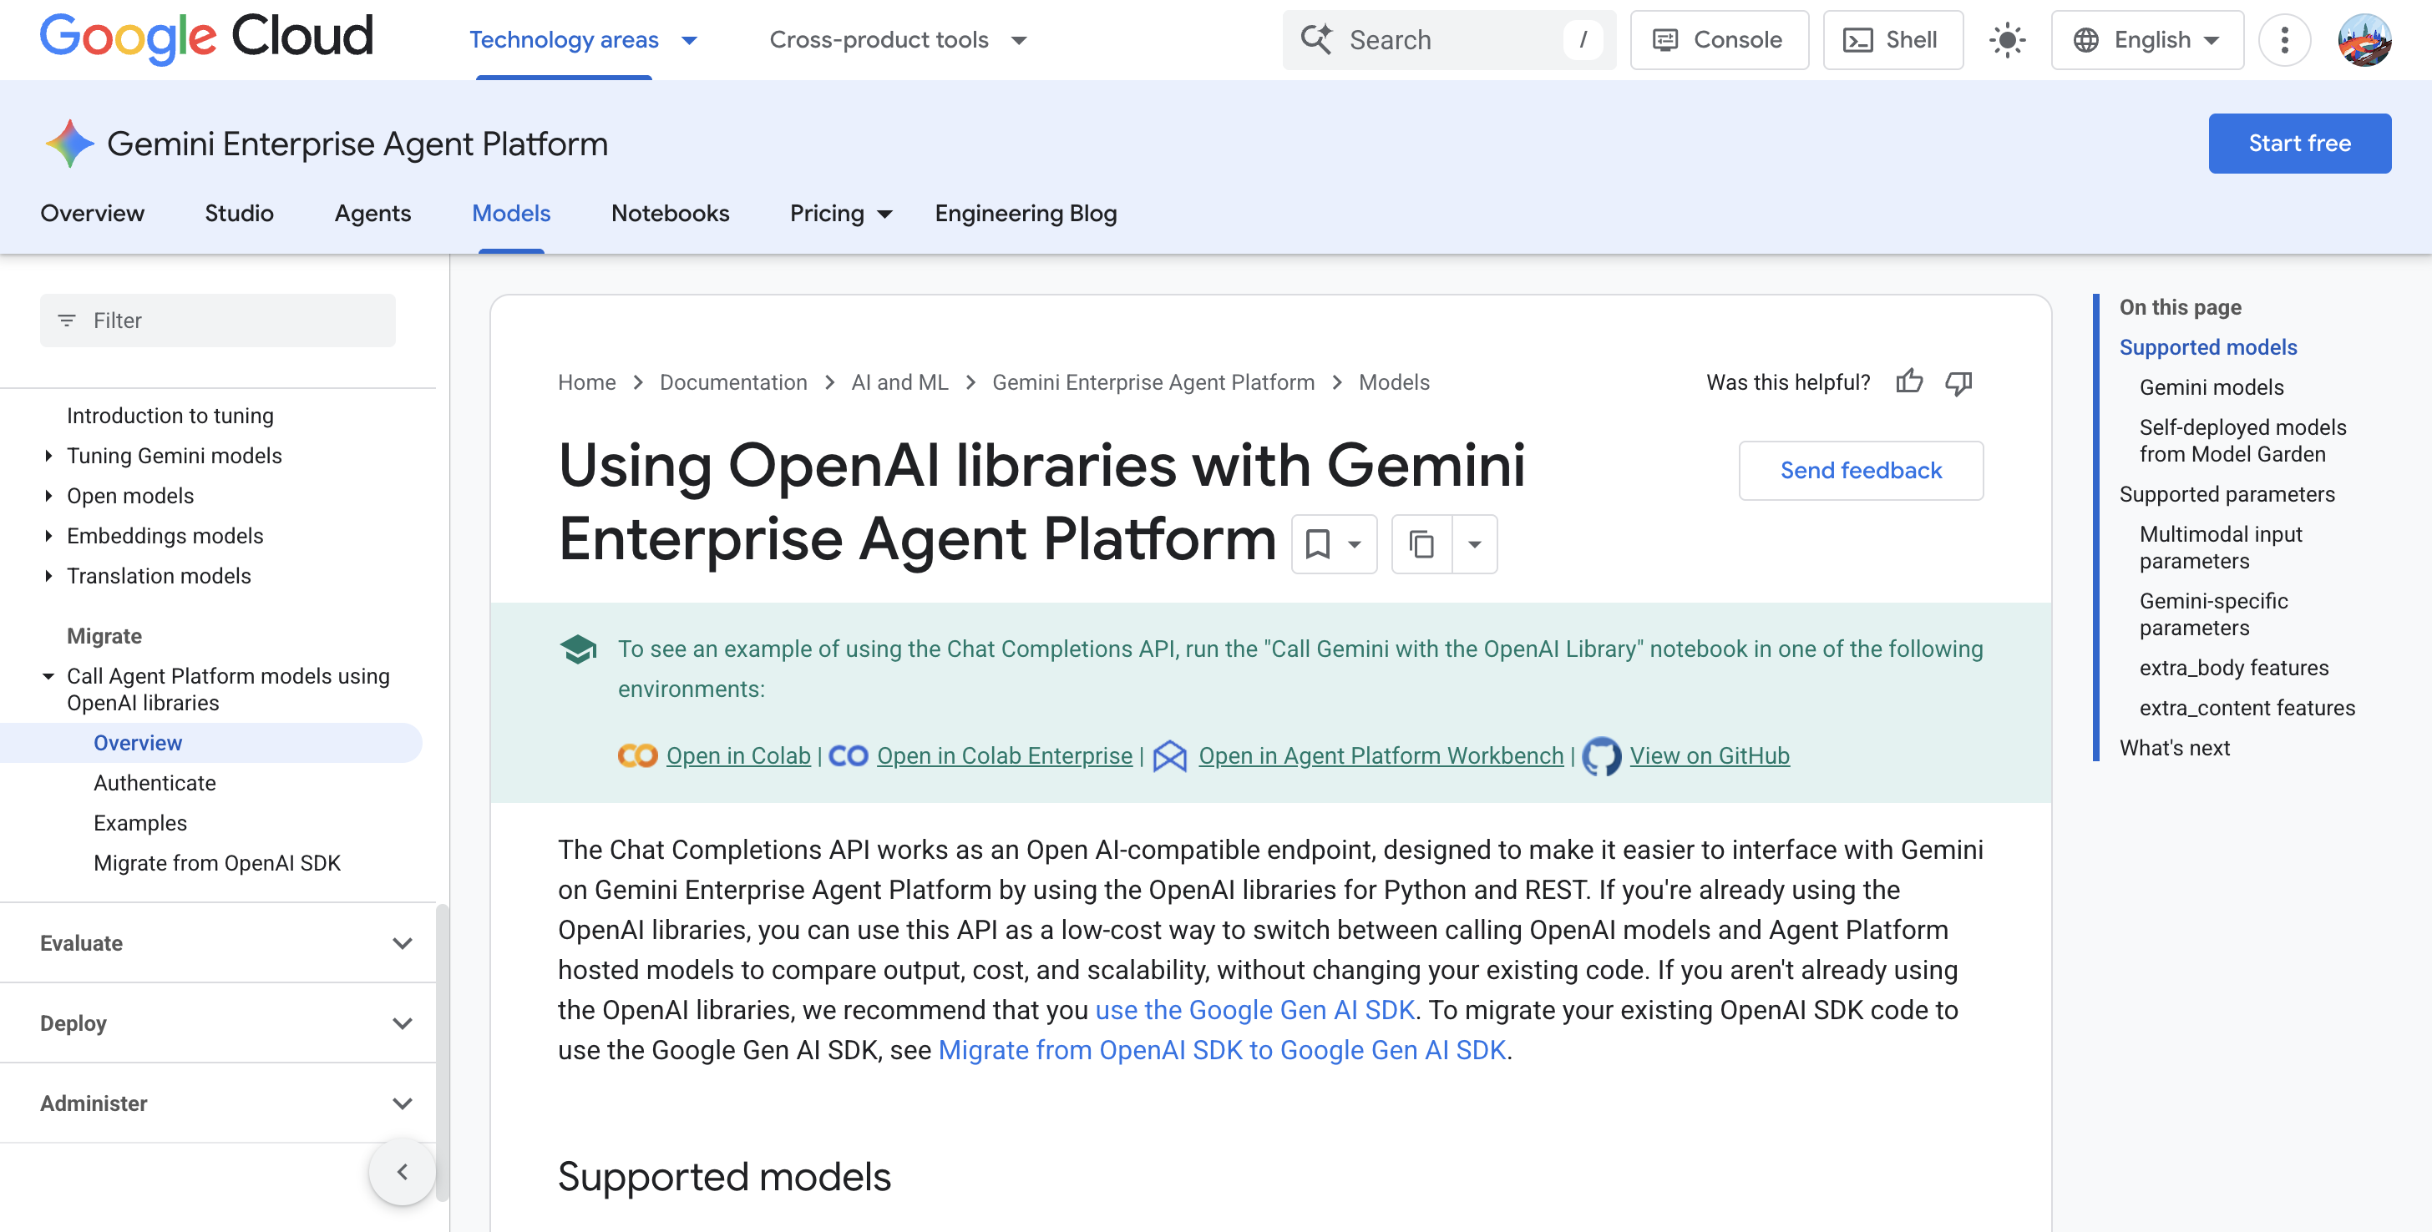Collapse Call Agent Platform models using OpenAI libraries
The image size is (2432, 1232).
pyautogui.click(x=48, y=675)
